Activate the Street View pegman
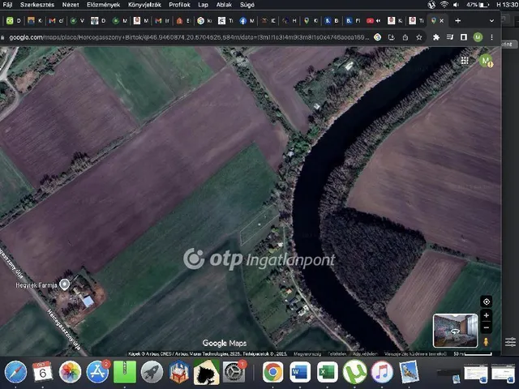Screen dimensions: 519x389 coord(486,341)
